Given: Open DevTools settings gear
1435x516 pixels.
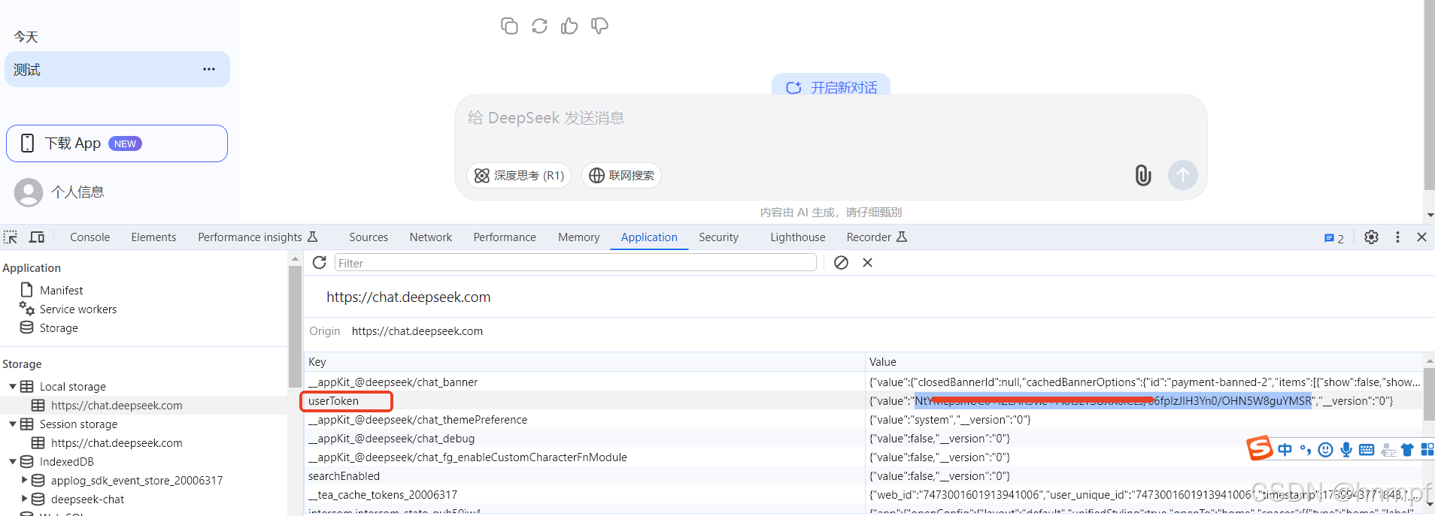Looking at the screenshot, I should (x=1372, y=237).
